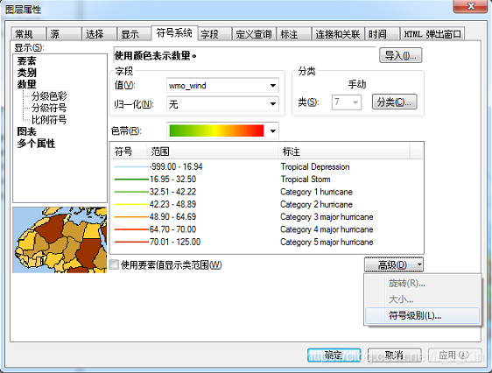Choose 符号级别(L)... from the menu

click(422, 315)
